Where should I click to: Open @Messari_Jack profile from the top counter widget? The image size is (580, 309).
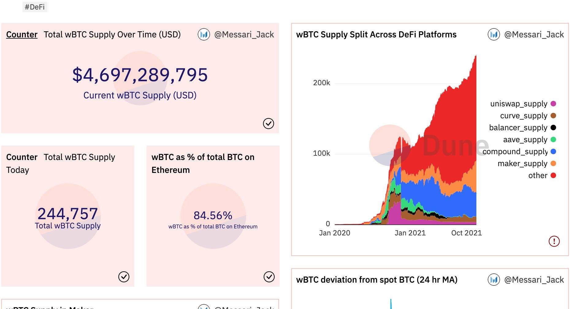coord(244,34)
